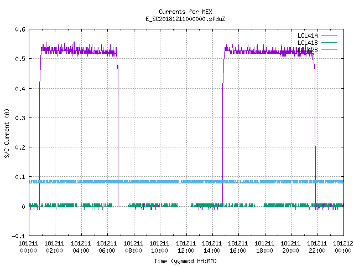Click the y-axis tick value -0.1

click(x=18, y=236)
